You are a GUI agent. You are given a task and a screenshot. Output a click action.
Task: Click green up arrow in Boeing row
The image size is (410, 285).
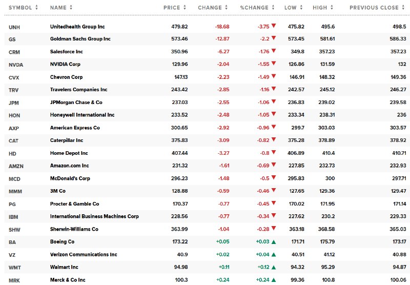point(274,242)
